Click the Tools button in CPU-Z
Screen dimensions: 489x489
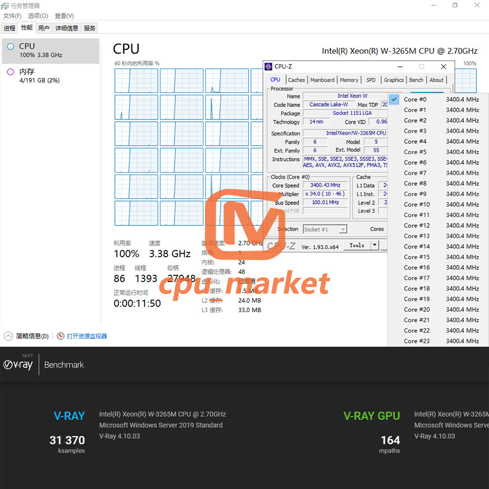pyautogui.click(x=357, y=245)
